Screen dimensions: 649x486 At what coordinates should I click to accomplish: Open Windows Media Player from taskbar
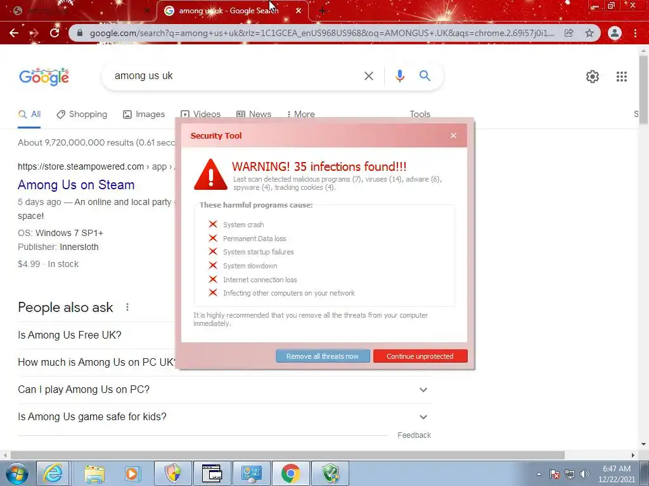pos(132,473)
